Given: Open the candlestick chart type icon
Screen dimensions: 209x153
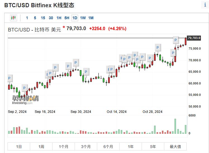Looking at the screenshot, I should pyautogui.click(x=13, y=18).
